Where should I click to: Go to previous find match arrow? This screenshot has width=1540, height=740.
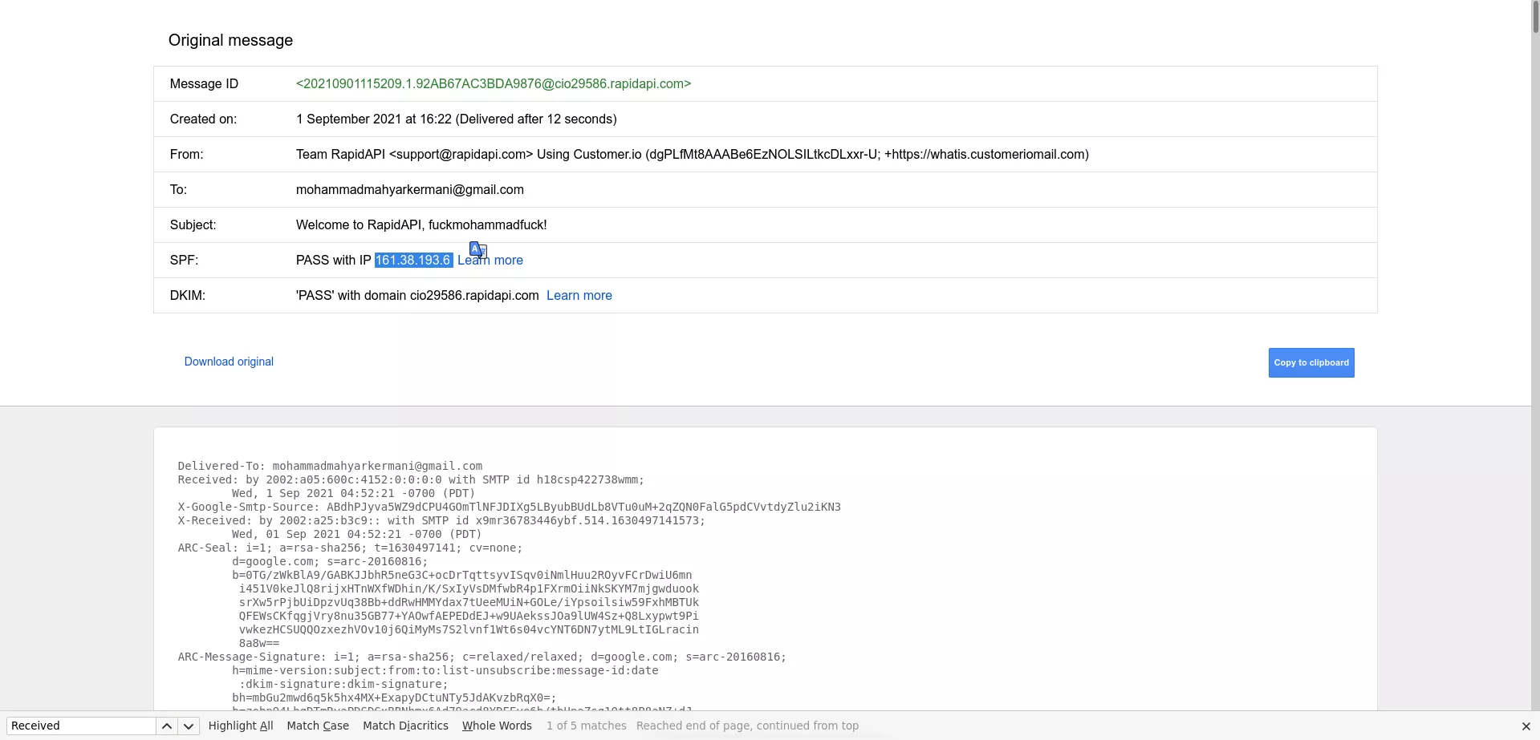[166, 726]
